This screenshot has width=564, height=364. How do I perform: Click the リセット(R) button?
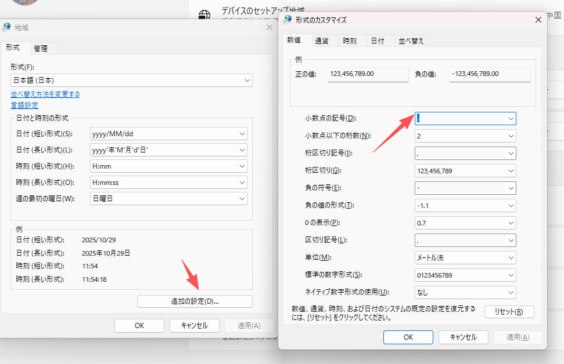pyautogui.click(x=509, y=311)
